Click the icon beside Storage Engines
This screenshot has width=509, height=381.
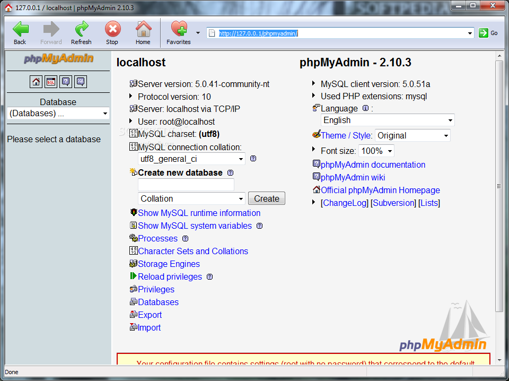click(x=134, y=263)
